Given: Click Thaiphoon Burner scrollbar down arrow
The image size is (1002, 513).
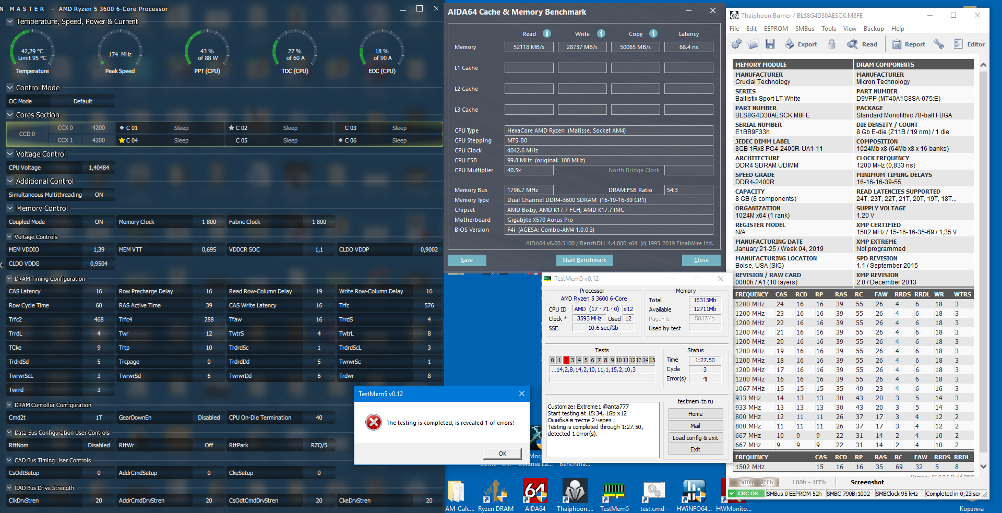Looking at the screenshot, I should 983,466.
